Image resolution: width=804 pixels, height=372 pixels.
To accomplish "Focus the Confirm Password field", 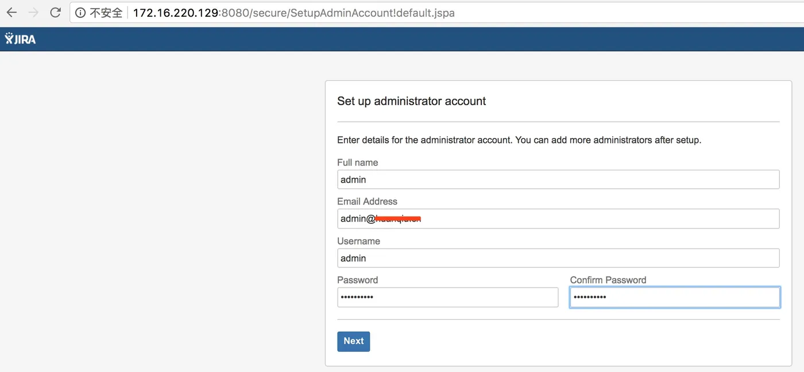I will 674,297.
